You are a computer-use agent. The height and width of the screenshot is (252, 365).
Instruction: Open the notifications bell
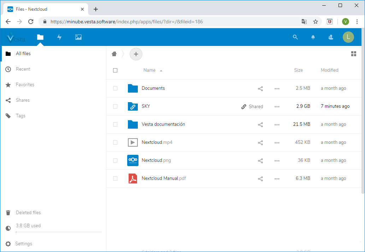313,37
